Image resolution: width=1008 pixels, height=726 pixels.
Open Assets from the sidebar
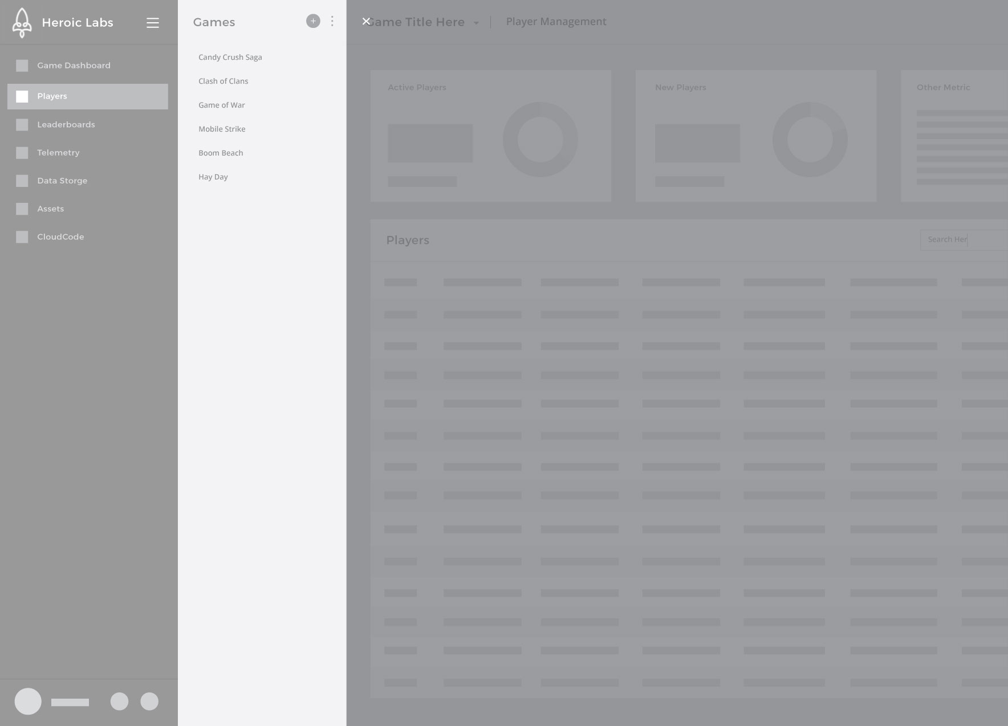pos(51,209)
